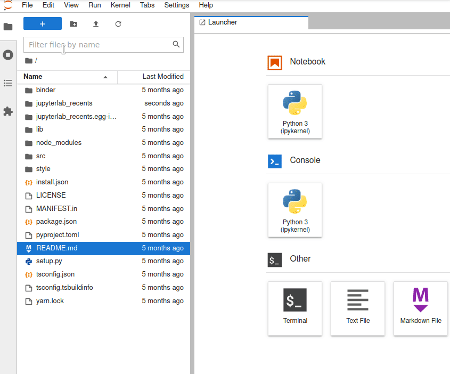Select the MANIFEST.in file

(x=103, y=208)
